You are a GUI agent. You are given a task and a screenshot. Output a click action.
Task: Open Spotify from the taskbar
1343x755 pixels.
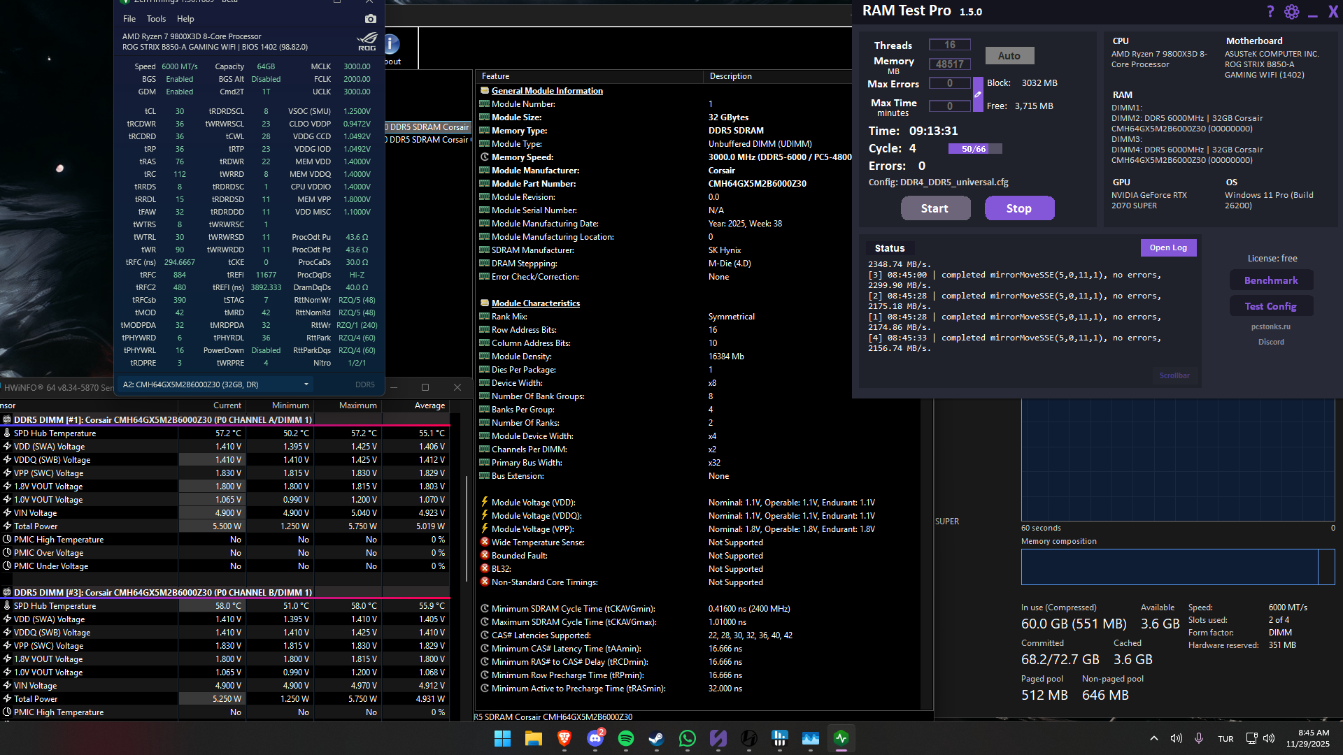click(x=626, y=738)
